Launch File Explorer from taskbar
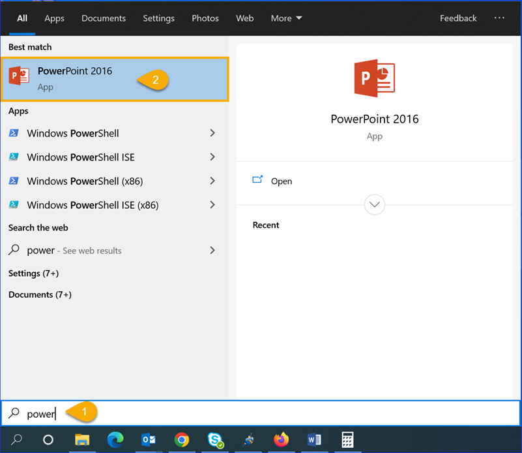The width and height of the screenshot is (522, 453). pyautogui.click(x=82, y=440)
